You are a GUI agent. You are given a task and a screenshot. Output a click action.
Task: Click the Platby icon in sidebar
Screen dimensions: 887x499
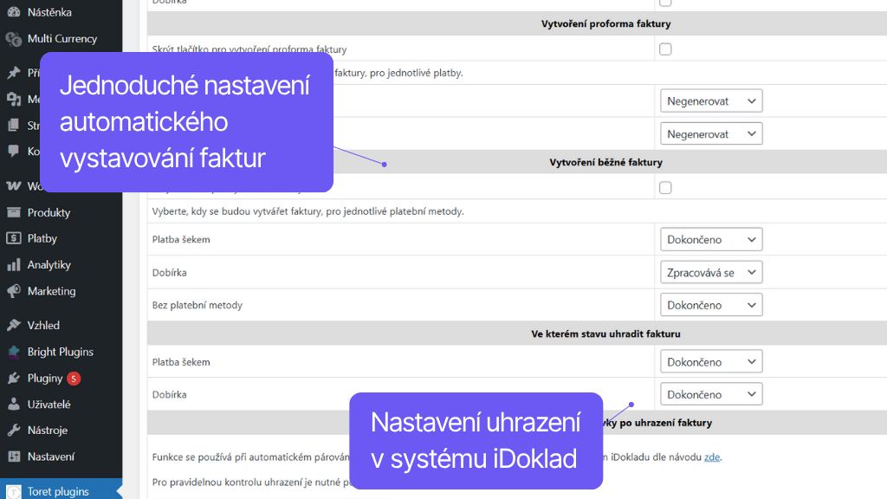click(13, 239)
